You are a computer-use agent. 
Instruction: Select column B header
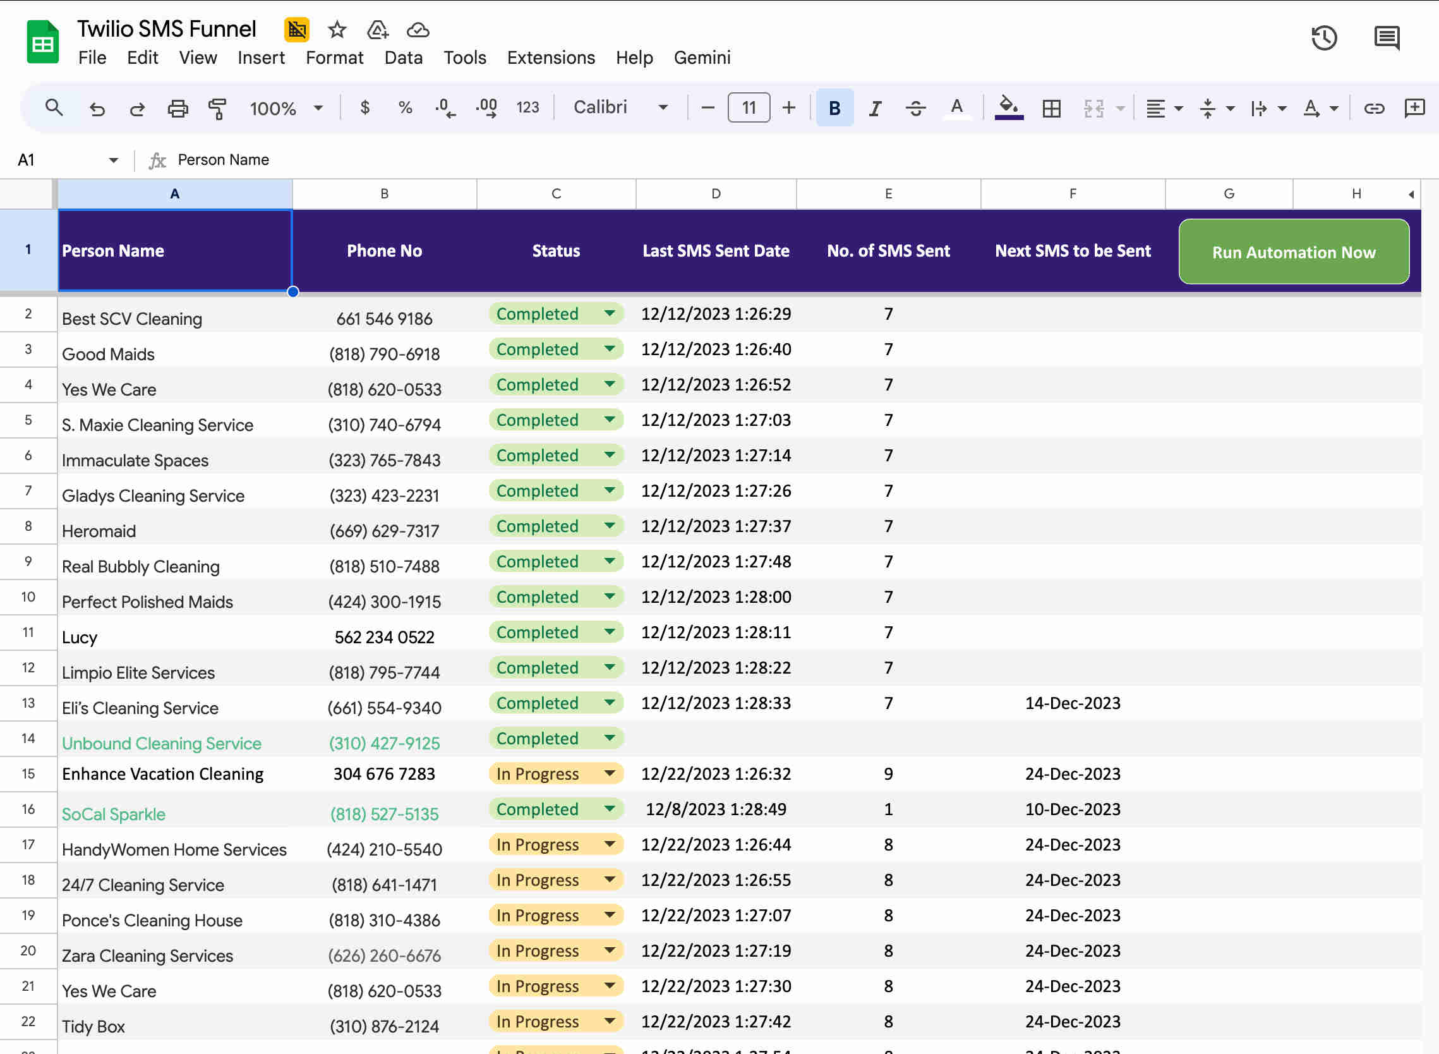[385, 194]
